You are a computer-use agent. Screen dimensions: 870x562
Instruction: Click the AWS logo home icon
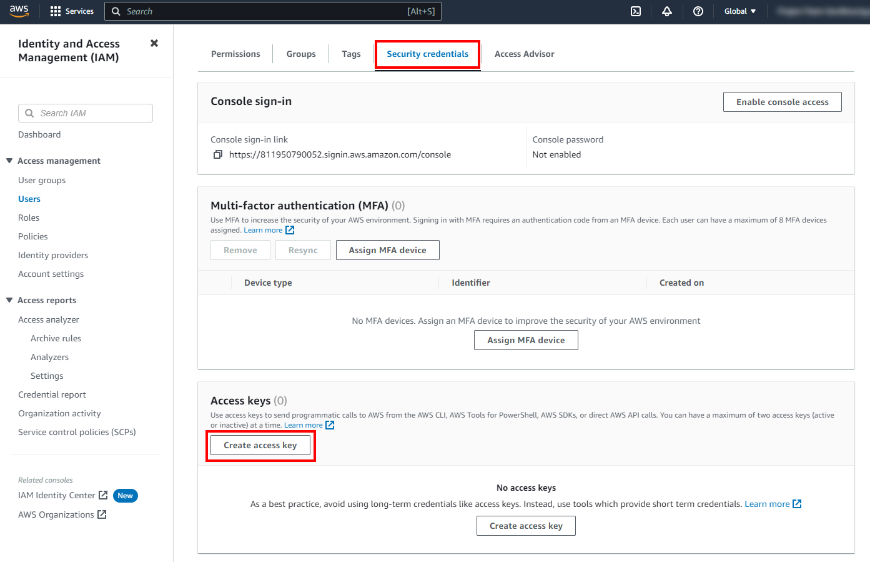tap(19, 11)
